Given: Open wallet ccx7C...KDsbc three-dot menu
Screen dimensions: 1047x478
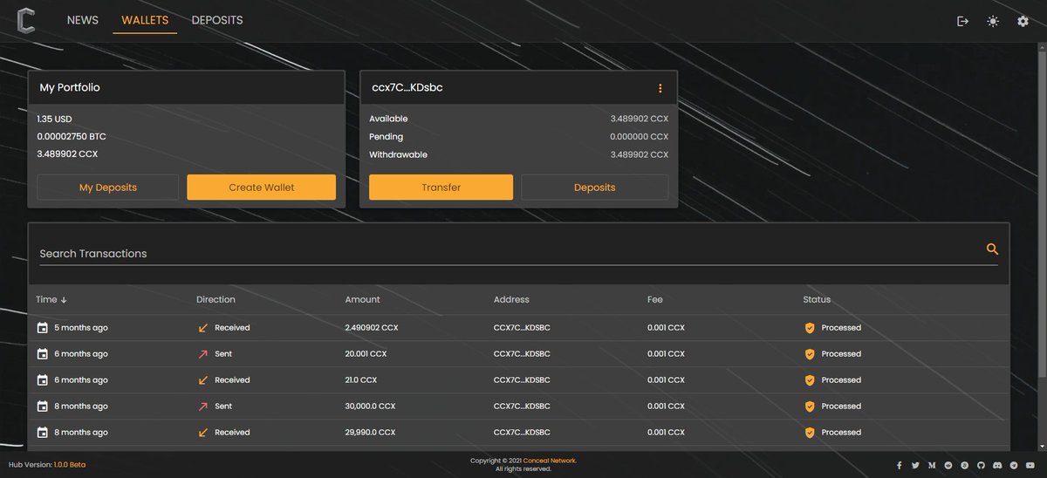Looking at the screenshot, I should (660, 88).
